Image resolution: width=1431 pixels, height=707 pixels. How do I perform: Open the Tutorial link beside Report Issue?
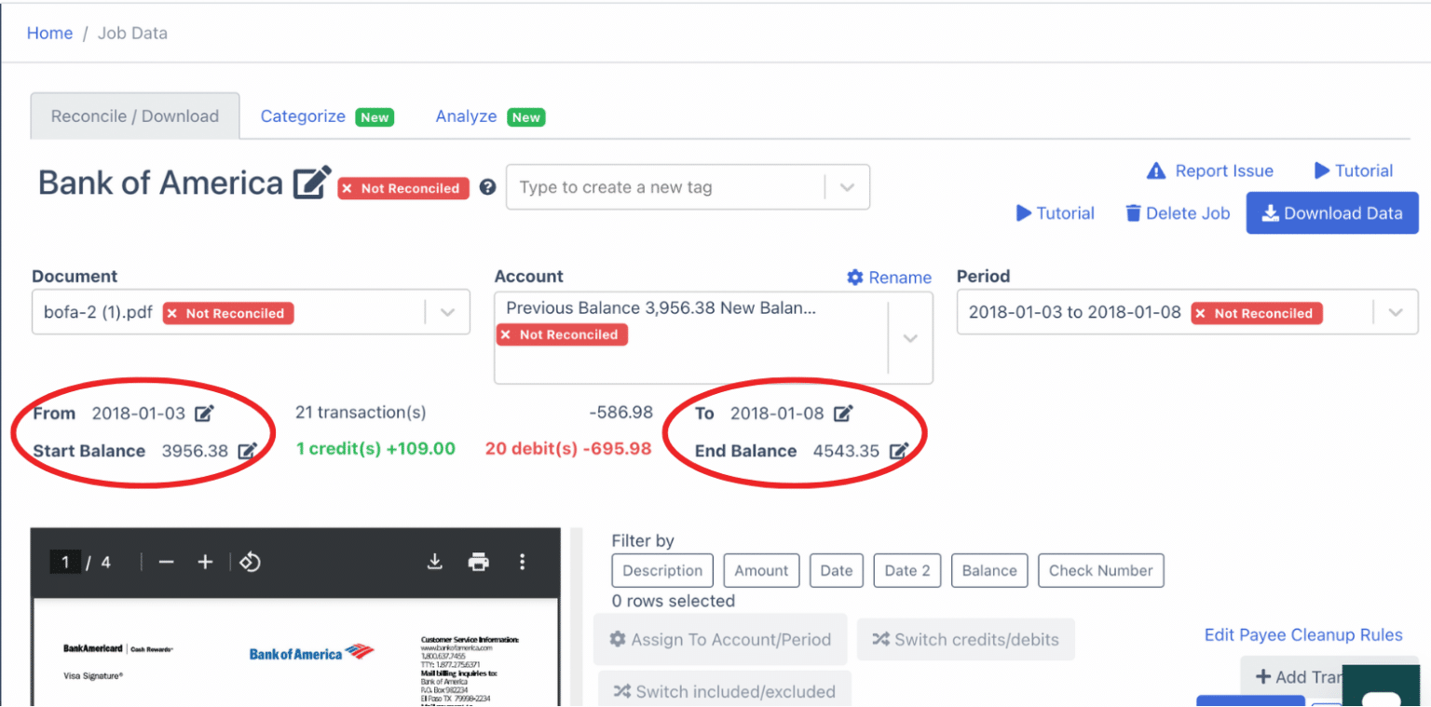pos(1354,170)
